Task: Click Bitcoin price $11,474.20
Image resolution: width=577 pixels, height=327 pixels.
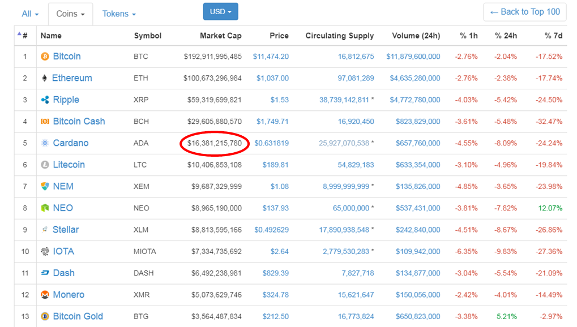Action: coord(271,56)
